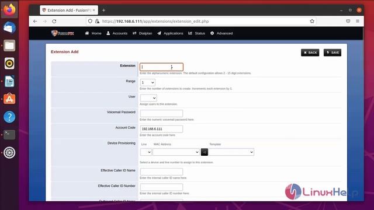
Task: Close the Extension Add tab
Action: pos(94,10)
